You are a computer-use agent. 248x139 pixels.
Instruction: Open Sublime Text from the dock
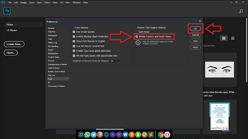coord(151,135)
